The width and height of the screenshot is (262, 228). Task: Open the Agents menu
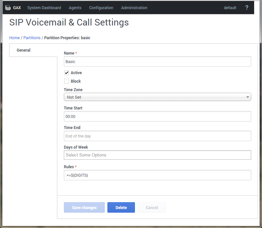pos(75,8)
